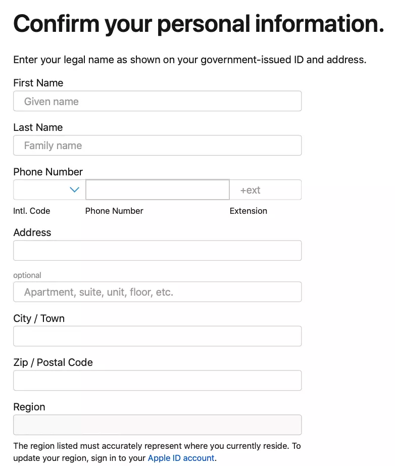Screen dimensions: 395x466
Task: Click the Address label text
Action: point(32,232)
